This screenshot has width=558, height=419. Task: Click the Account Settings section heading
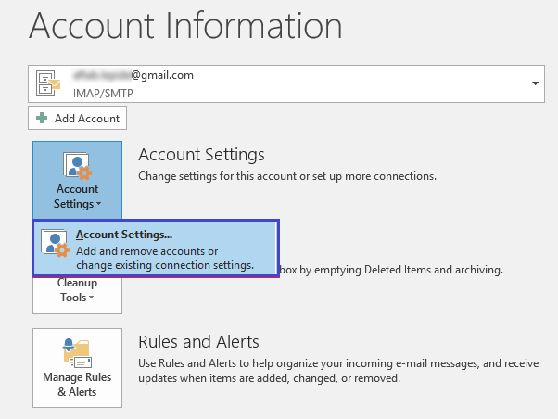pos(201,155)
